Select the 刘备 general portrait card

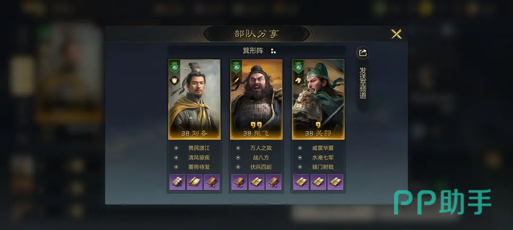coord(194,99)
